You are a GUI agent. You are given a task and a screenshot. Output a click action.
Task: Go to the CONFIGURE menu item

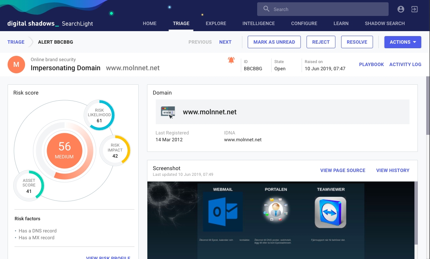(304, 23)
